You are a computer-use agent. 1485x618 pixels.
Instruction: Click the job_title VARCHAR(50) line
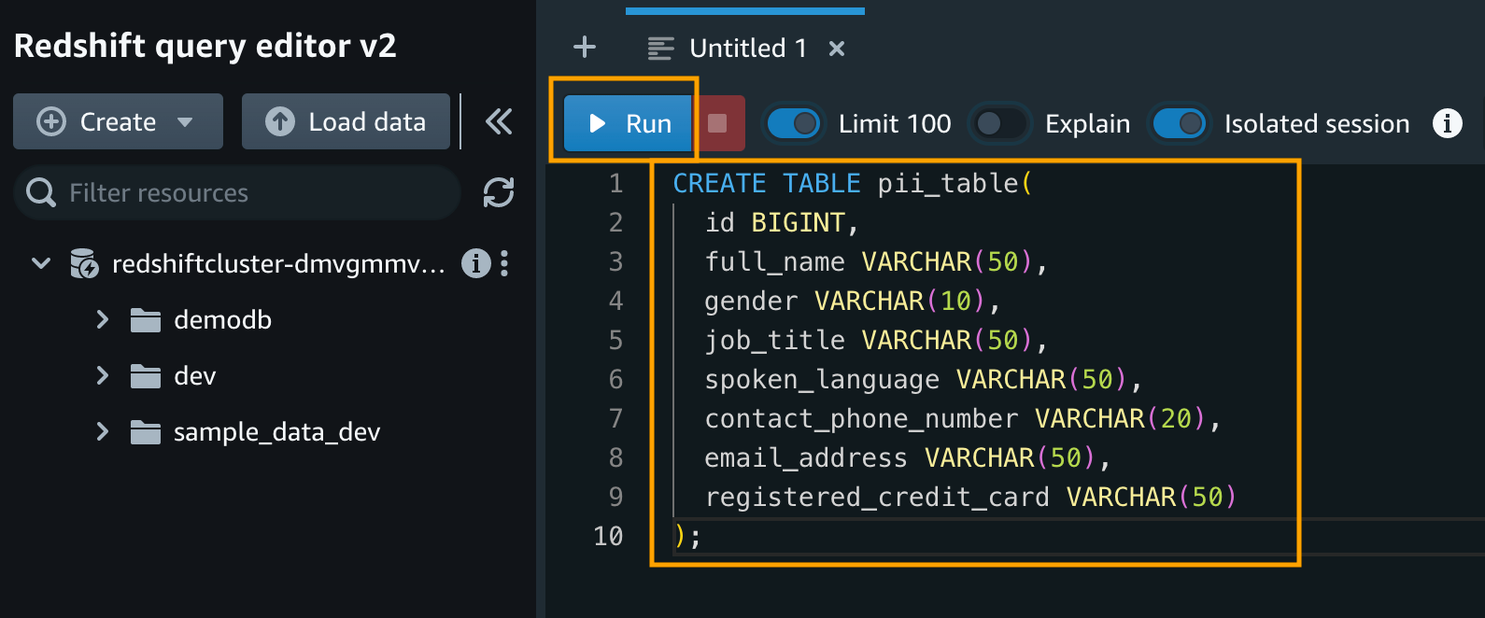pos(876,340)
